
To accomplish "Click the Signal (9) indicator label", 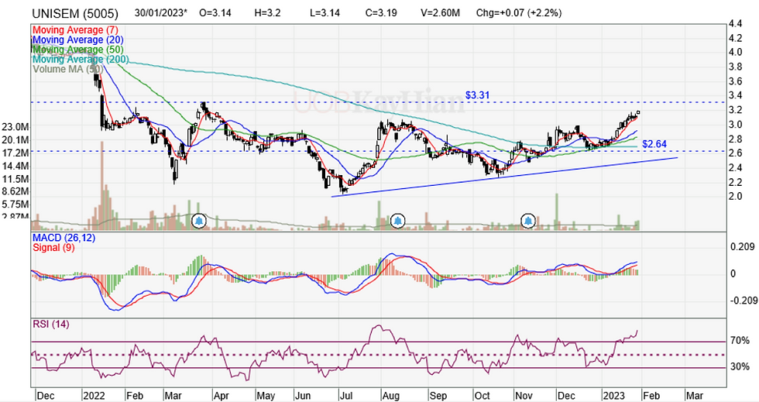I will coord(53,248).
